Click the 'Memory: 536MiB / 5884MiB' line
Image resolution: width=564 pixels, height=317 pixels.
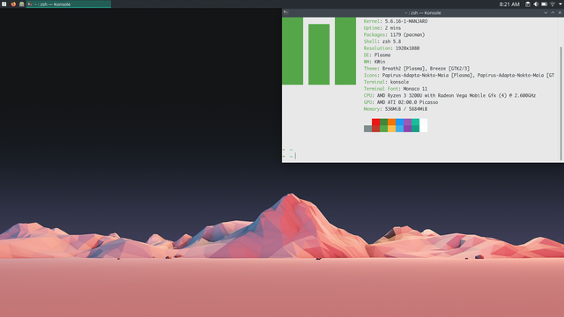396,109
